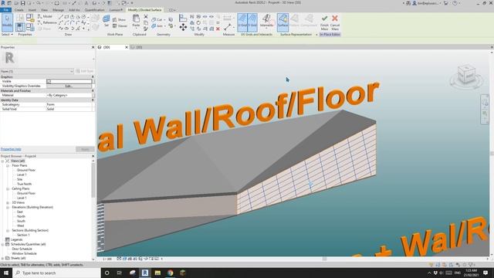
Task: Click the Edit button for Visibility/Graphics Overrides
Action: click(x=69, y=86)
